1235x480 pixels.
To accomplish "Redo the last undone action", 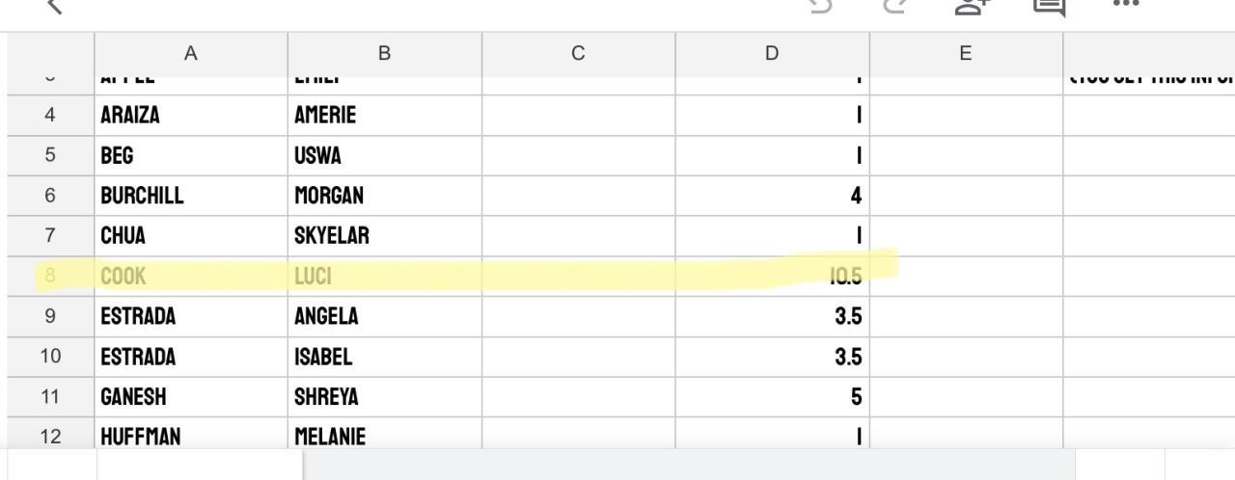I will coord(895,6).
